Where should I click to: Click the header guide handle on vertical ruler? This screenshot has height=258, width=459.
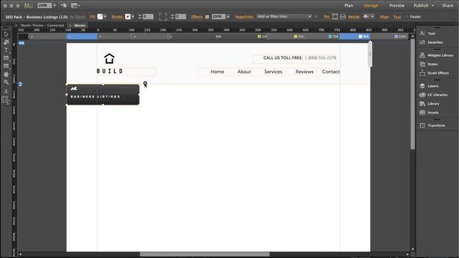20,85
